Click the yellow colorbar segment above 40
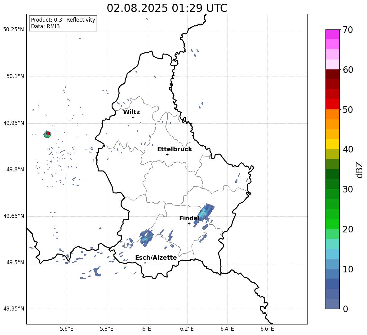Image resolution: width=367 pixels, height=335 pixels. point(332,144)
